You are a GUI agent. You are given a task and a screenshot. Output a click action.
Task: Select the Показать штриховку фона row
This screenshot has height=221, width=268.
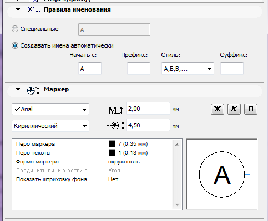coord(93,179)
